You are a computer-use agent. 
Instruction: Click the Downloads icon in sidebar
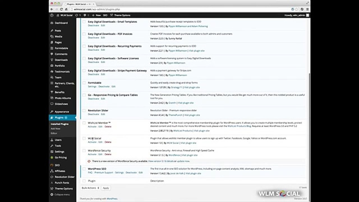52,60
